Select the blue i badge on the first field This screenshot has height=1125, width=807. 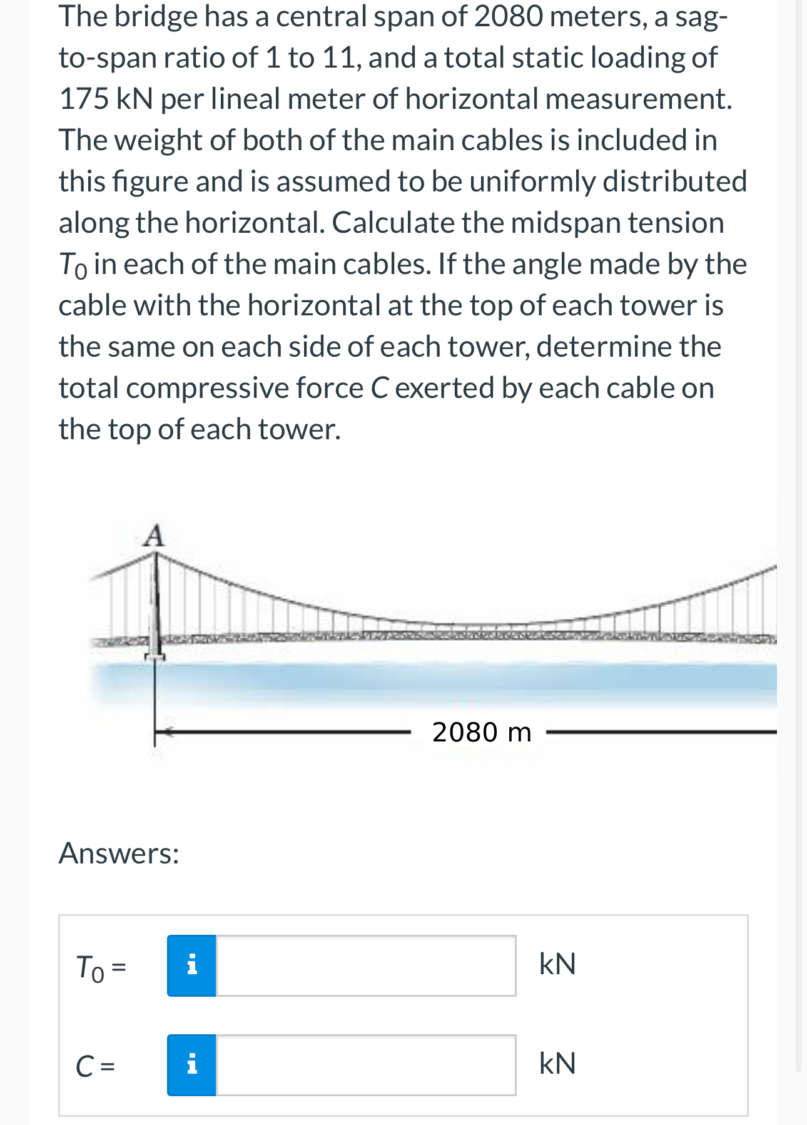coord(192,964)
